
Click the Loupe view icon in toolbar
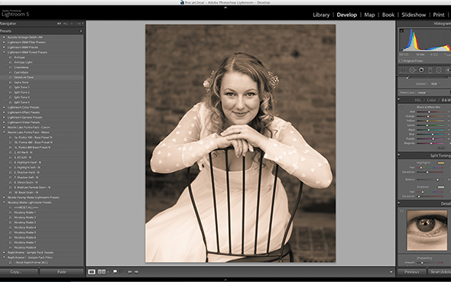pyautogui.click(x=92, y=271)
